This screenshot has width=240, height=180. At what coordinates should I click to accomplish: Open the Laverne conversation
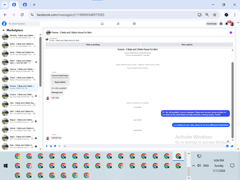[19, 71]
